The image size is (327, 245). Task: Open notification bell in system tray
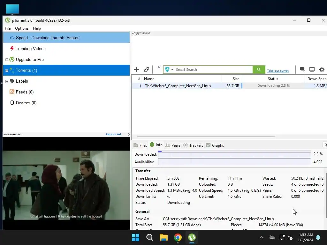(x=318, y=237)
